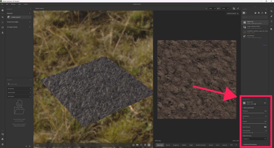Reset Make It Tile parameters to default
This screenshot has width=274, height=148.
265,103
